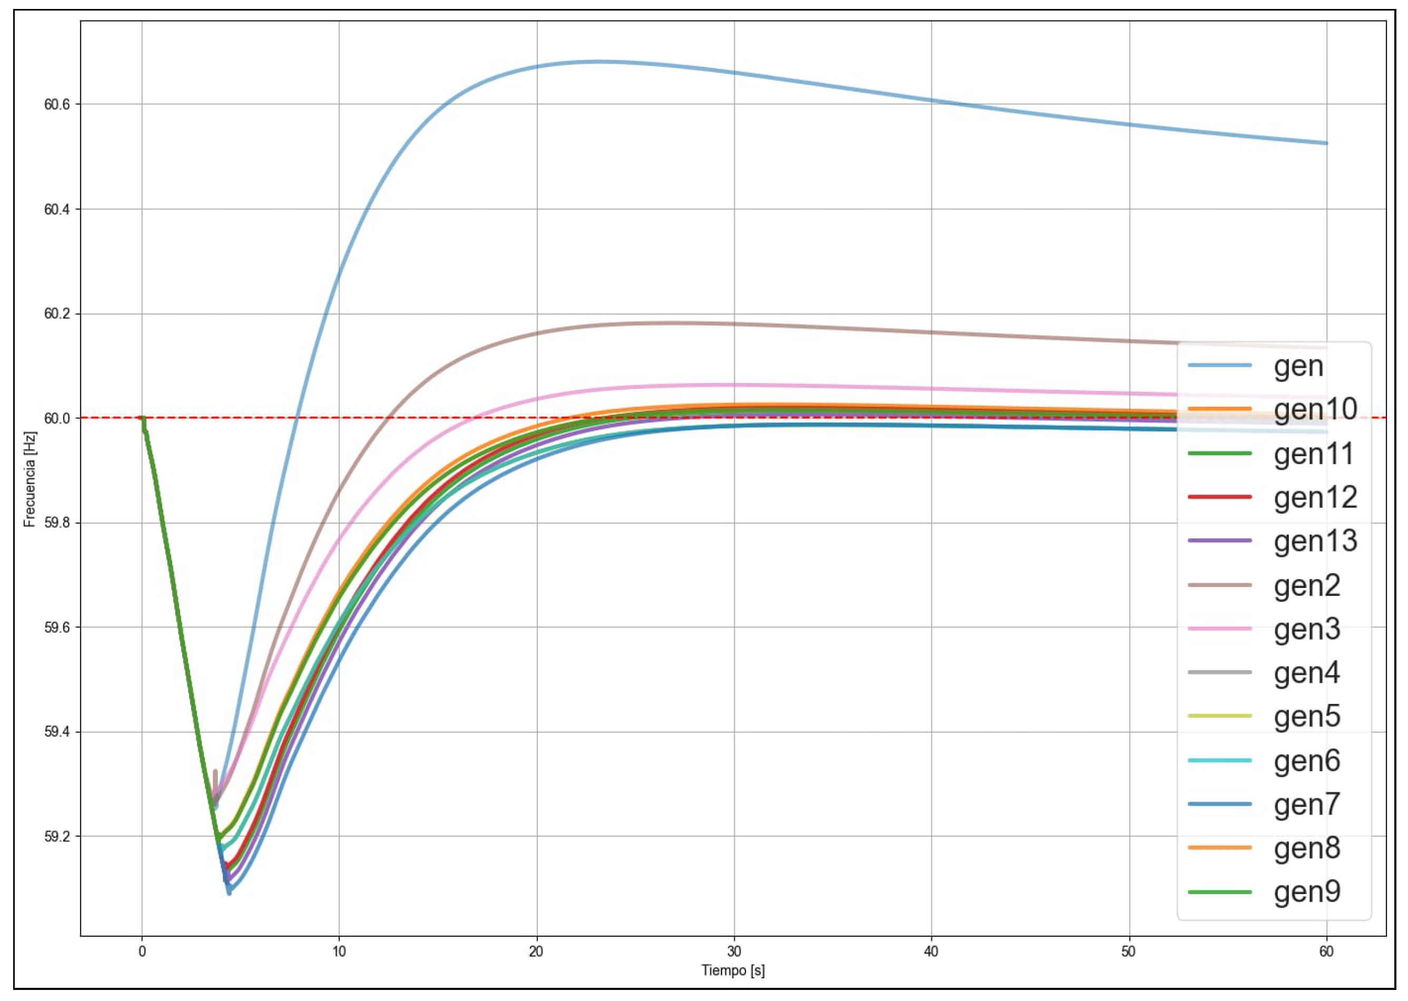1408x1001 pixels.
Task: Select the gen8 legend label
Action: [x=1307, y=848]
